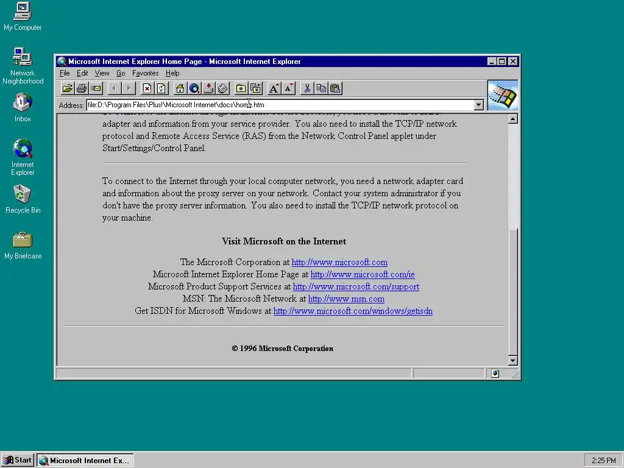Go to the start page via the house icon
The height and width of the screenshot is (468, 624).
point(180,88)
